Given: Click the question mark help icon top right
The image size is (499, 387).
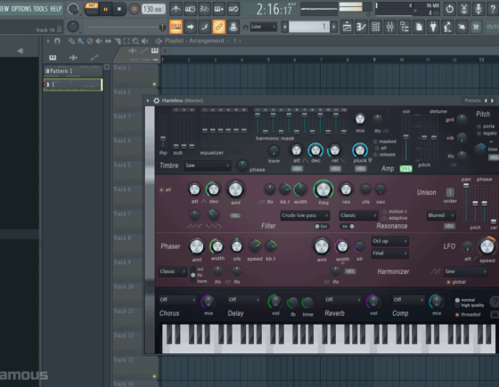Looking at the screenshot, I should [492, 9].
